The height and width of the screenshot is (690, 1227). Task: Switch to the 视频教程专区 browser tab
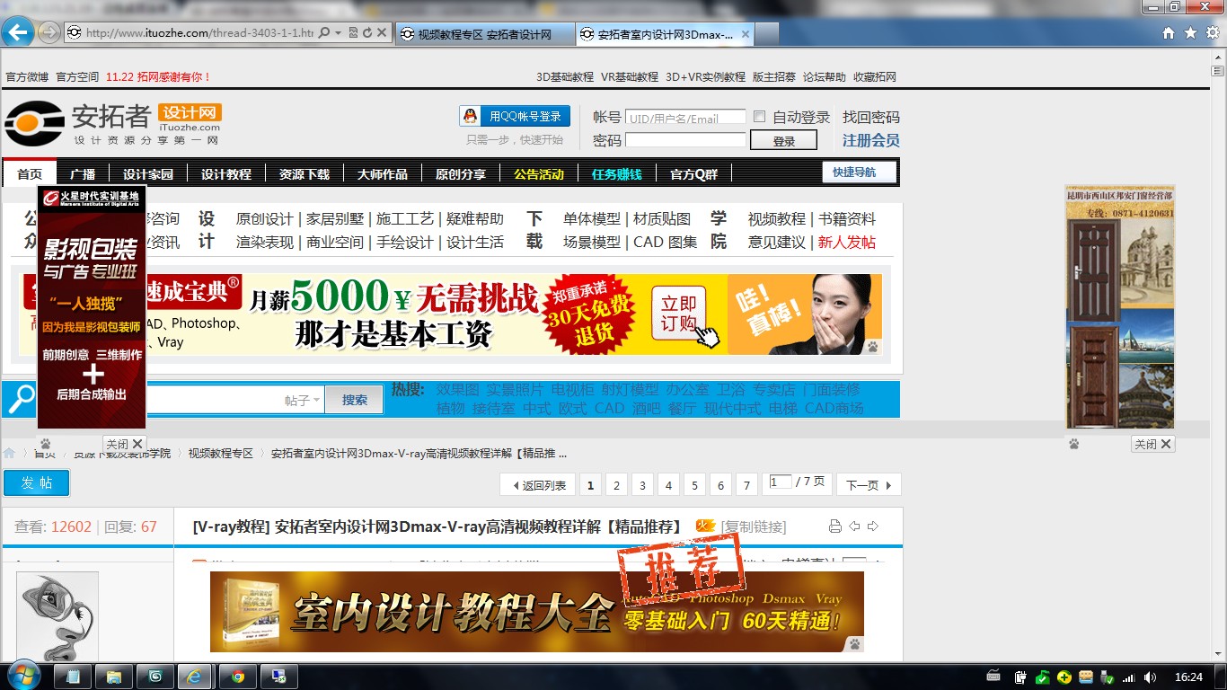point(485,34)
